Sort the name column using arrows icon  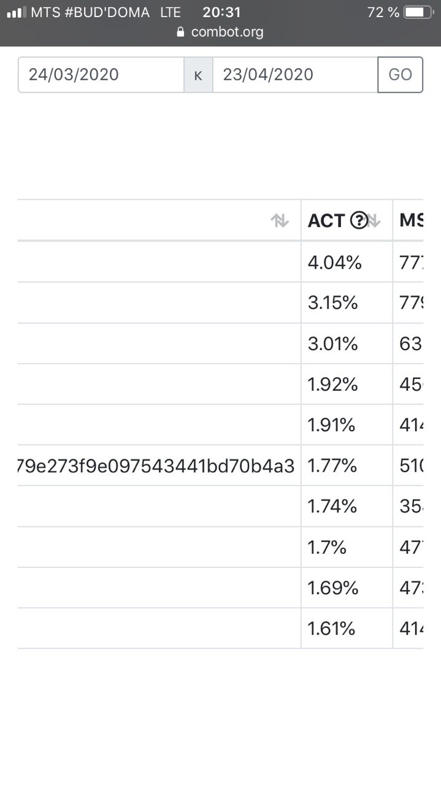280,221
